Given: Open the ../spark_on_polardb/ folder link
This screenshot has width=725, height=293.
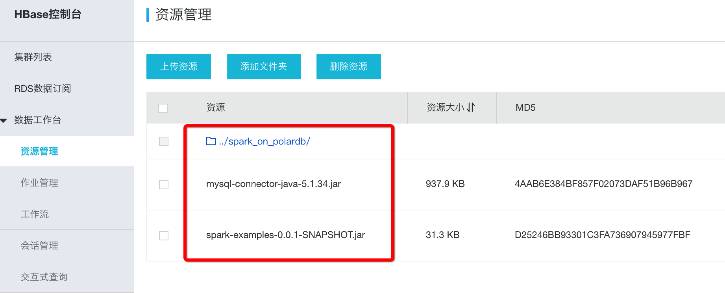Looking at the screenshot, I should [x=264, y=141].
